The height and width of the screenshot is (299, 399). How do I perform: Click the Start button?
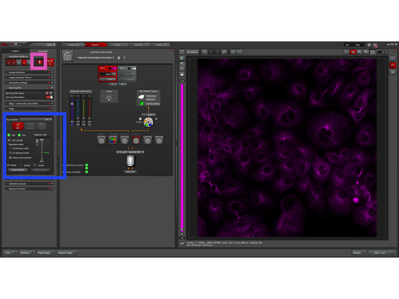click(x=381, y=253)
